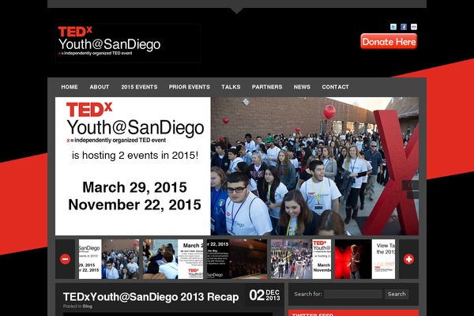Viewport: 474px width, 316px height.
Task: Click the TEDxYouth@SanDiego header logo
Action: 128,43
